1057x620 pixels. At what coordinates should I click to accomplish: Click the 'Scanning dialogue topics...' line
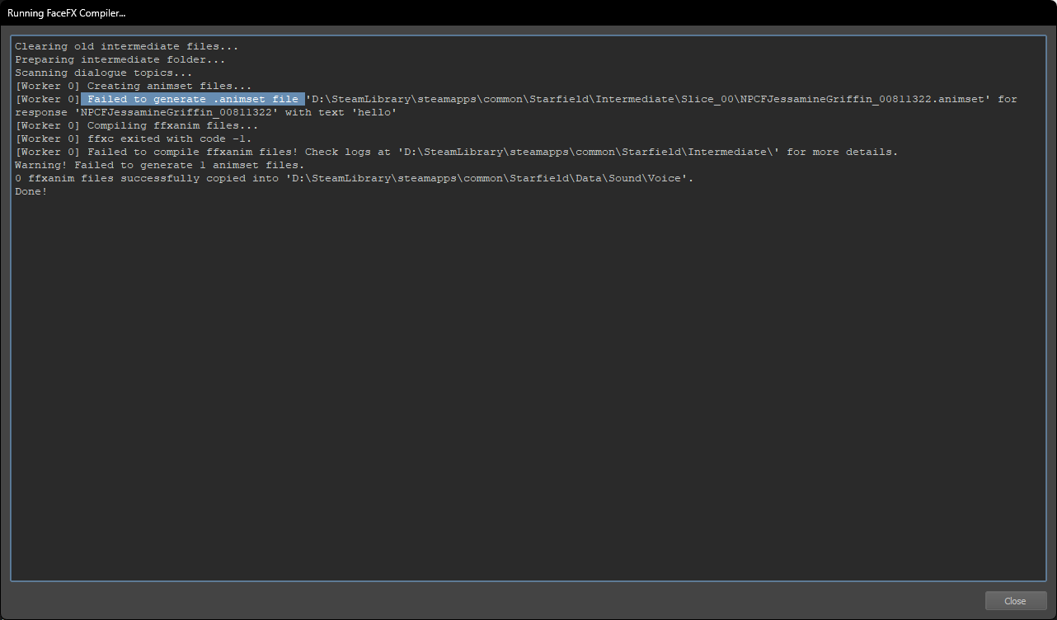pyautogui.click(x=103, y=73)
